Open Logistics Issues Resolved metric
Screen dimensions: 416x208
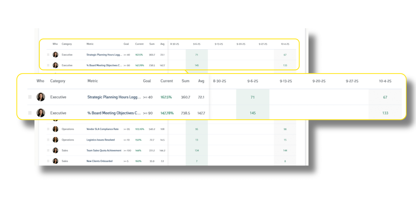point(101,140)
